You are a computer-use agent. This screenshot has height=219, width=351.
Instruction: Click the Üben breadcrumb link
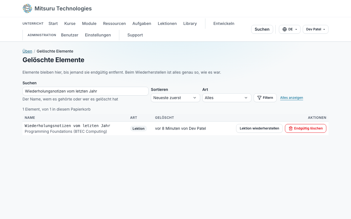[27, 51]
